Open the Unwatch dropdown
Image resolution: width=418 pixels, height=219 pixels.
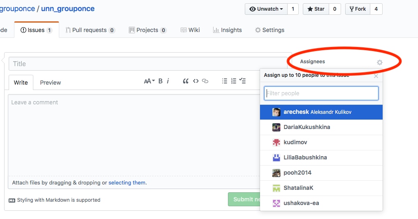tap(266, 9)
